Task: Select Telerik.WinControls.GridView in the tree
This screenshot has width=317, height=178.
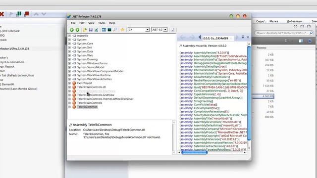Action: point(96,95)
